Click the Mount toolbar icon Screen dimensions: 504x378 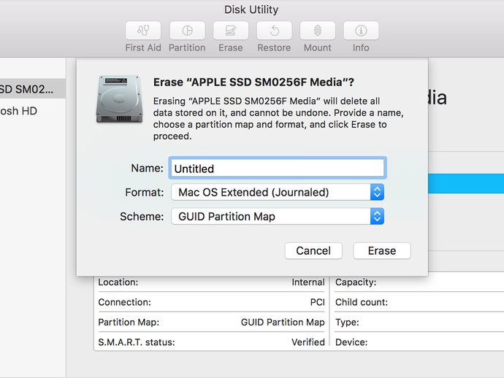point(318,31)
